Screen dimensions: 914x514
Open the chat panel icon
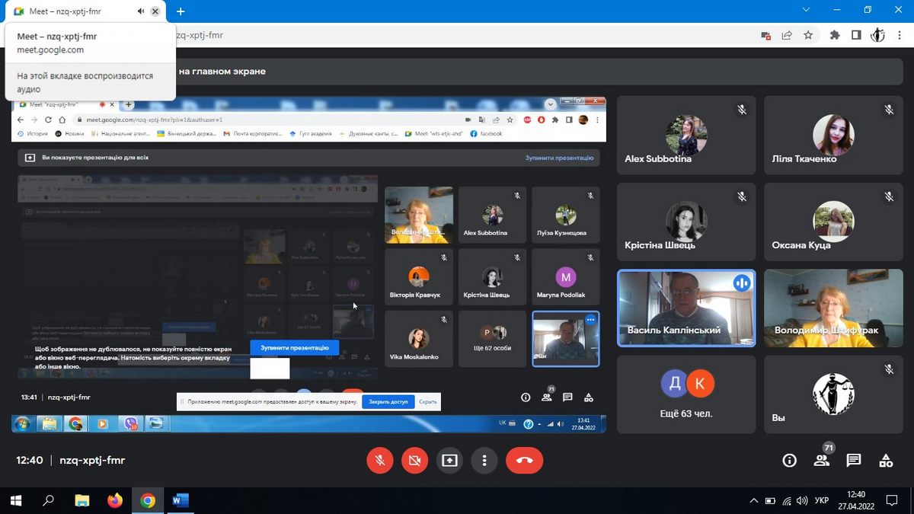(854, 461)
